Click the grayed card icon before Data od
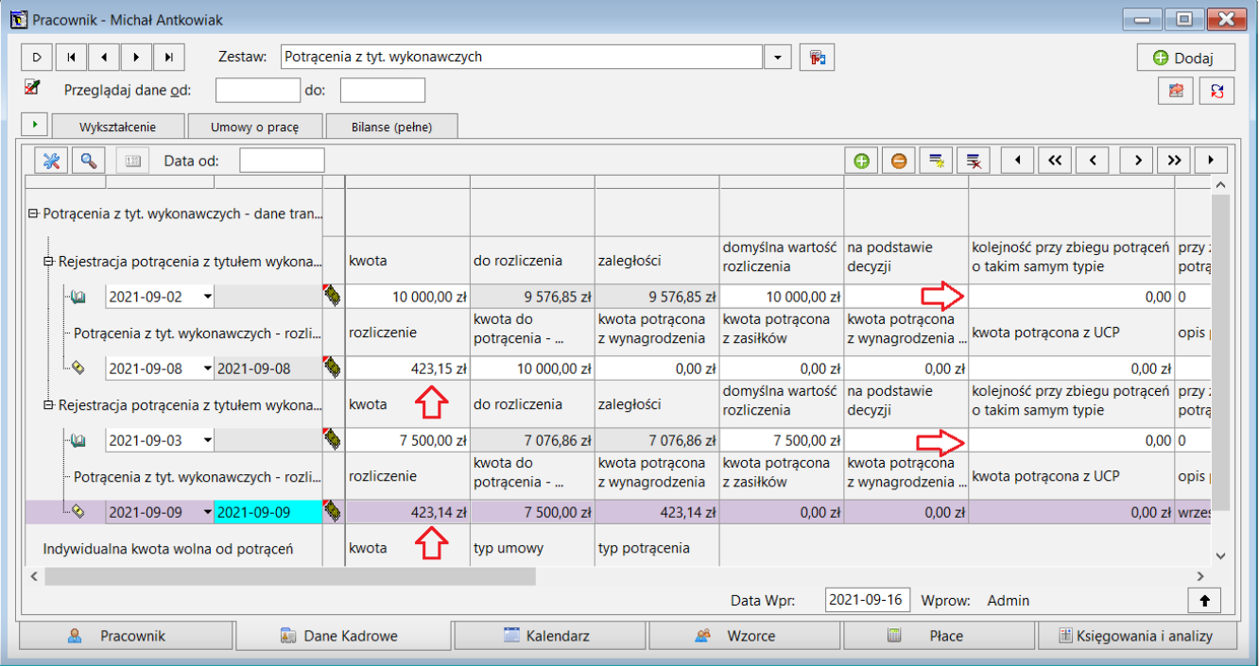Image resolution: width=1259 pixels, height=666 pixels. click(132, 161)
